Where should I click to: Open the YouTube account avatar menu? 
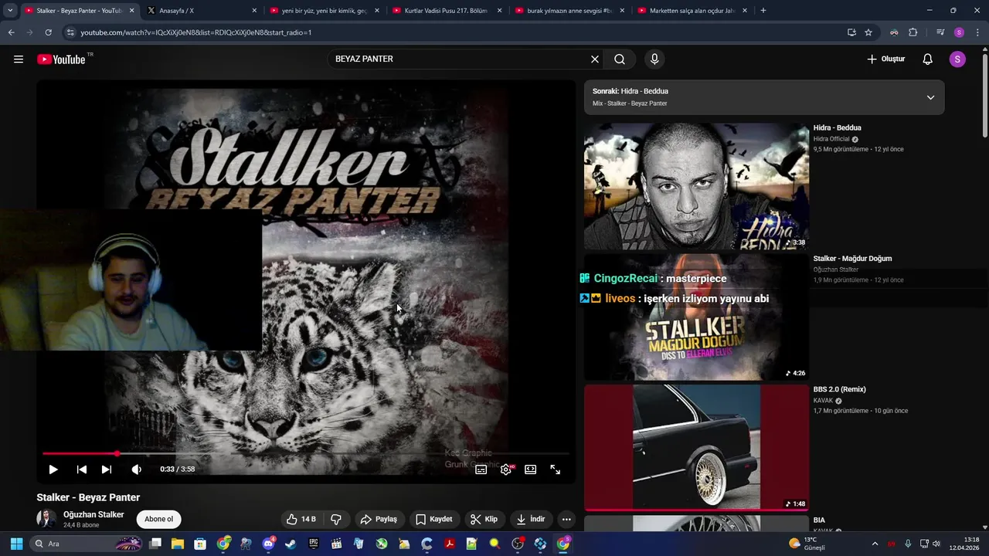coord(957,59)
